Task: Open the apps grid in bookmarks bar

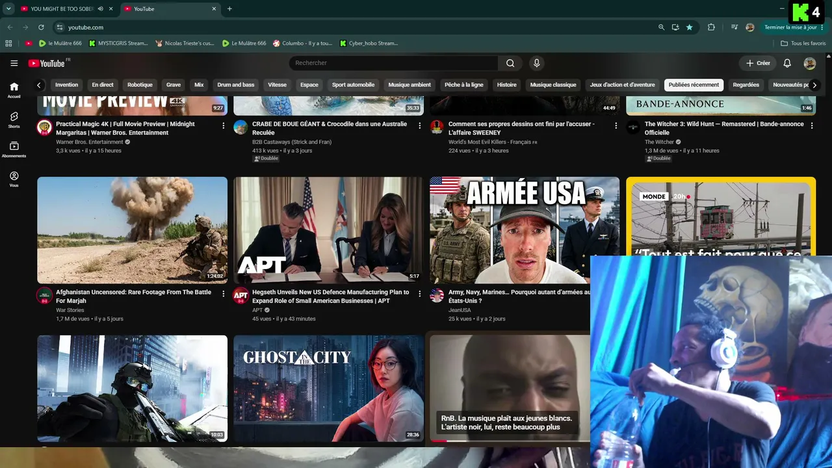Action: [8, 44]
